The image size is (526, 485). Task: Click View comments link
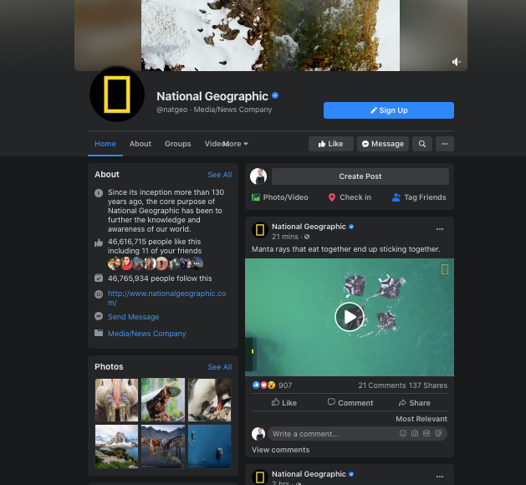tap(280, 450)
